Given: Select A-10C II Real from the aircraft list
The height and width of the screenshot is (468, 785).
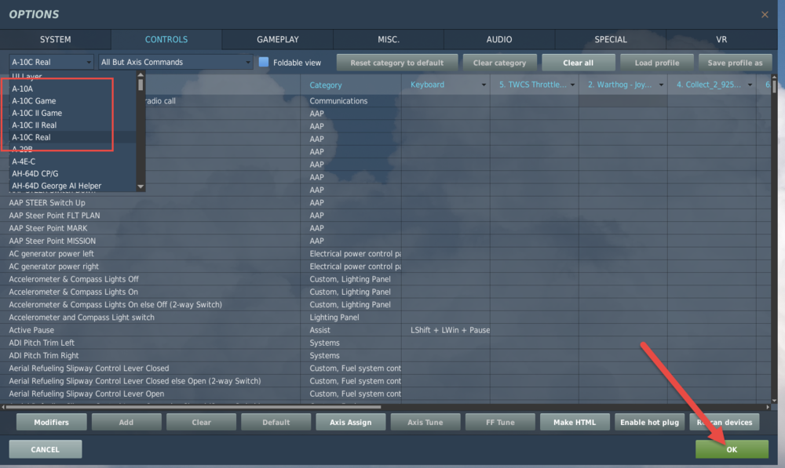Looking at the screenshot, I should click(x=34, y=125).
